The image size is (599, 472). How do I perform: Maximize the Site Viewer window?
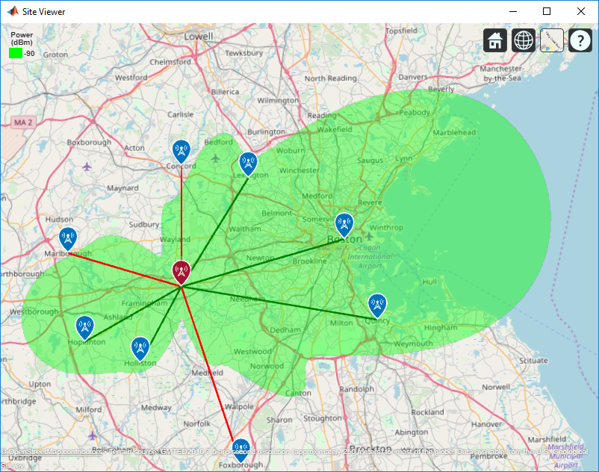(547, 11)
